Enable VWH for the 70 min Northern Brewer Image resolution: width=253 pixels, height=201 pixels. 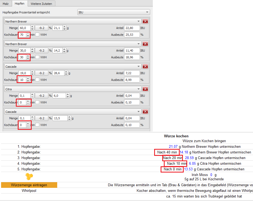[x=37, y=35]
